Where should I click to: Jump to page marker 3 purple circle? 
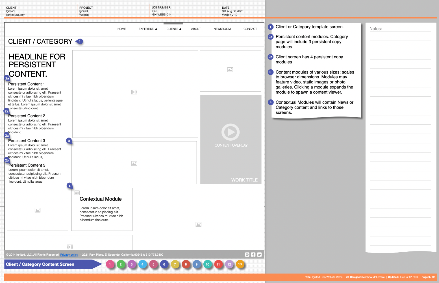132,264
